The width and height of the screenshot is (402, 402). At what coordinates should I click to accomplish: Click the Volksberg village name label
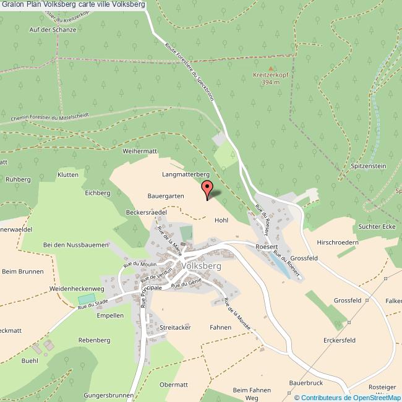coord(201,266)
